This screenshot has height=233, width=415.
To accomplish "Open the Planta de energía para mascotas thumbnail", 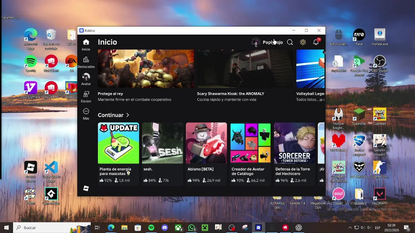I will 118,143.
